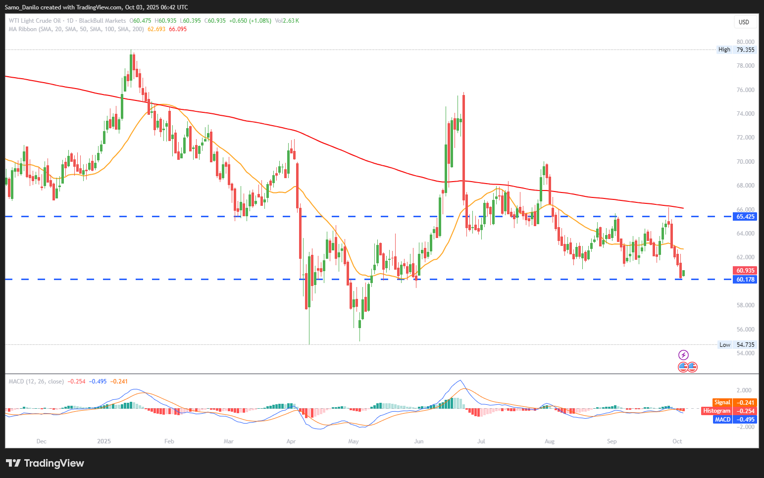Click the red MA value 66.095 in the legend
The image size is (764, 478).
pyautogui.click(x=178, y=29)
